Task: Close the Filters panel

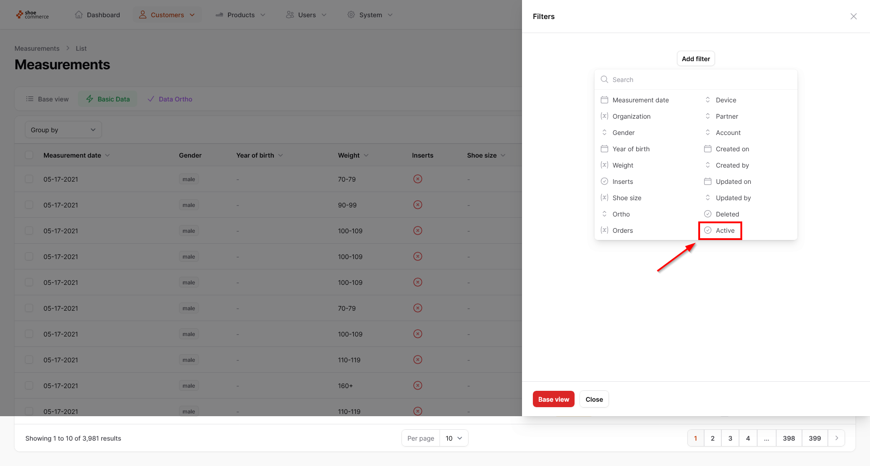Action: click(x=854, y=16)
